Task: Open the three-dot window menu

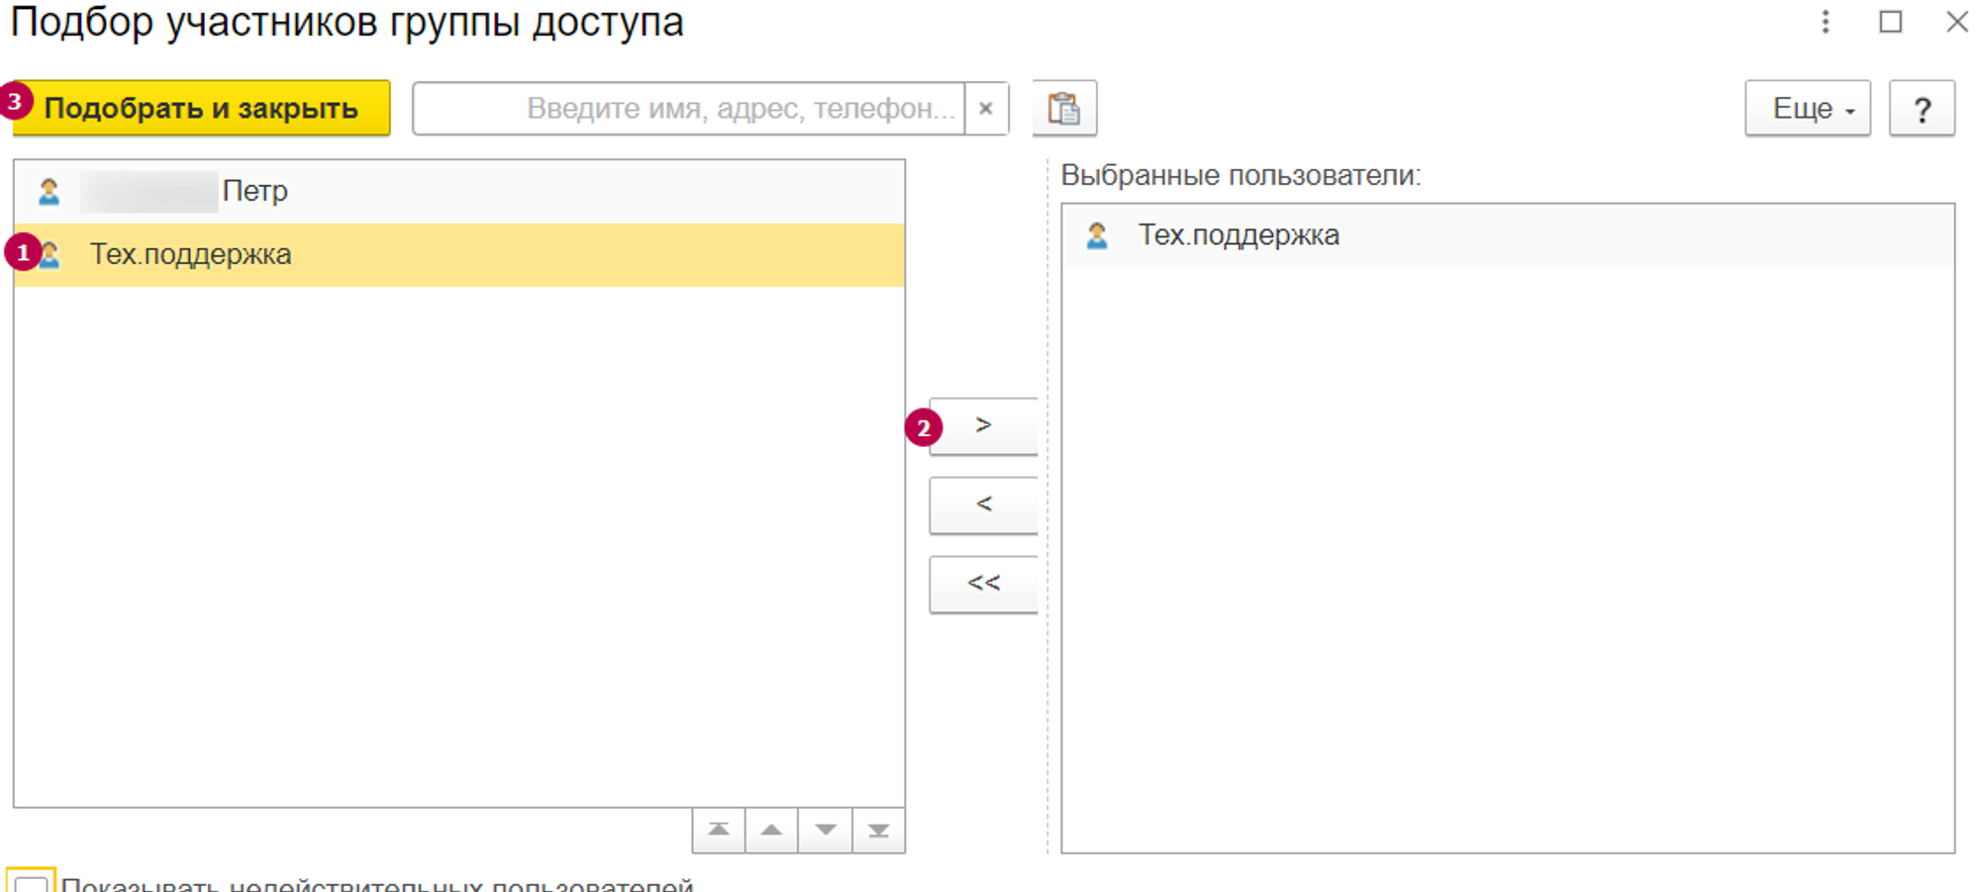Action: pos(1826,22)
